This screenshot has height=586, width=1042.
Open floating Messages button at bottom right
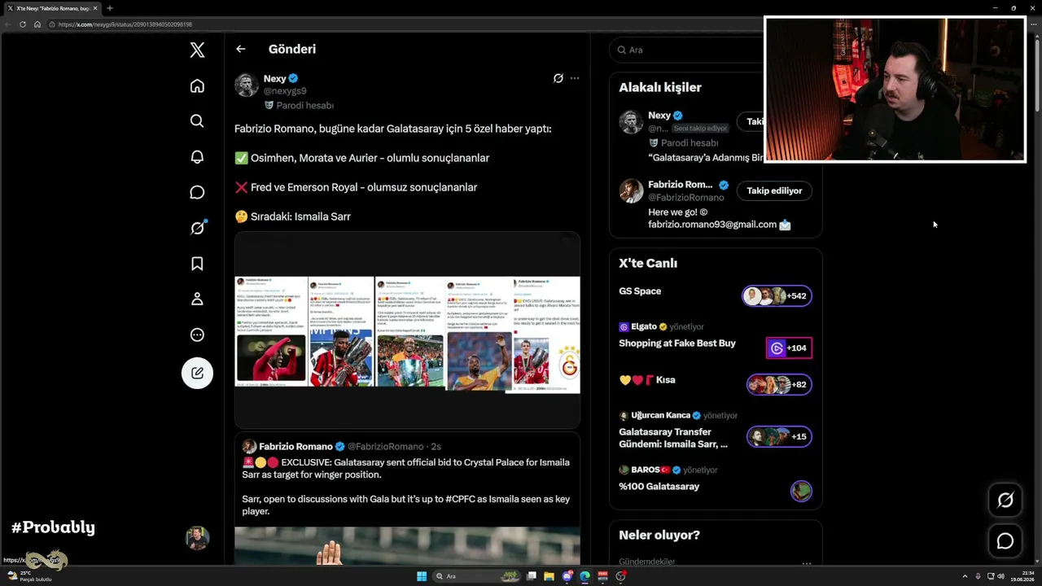tap(1005, 541)
